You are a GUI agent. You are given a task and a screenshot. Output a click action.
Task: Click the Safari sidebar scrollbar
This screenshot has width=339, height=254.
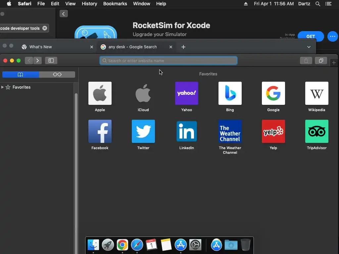tap(76, 173)
